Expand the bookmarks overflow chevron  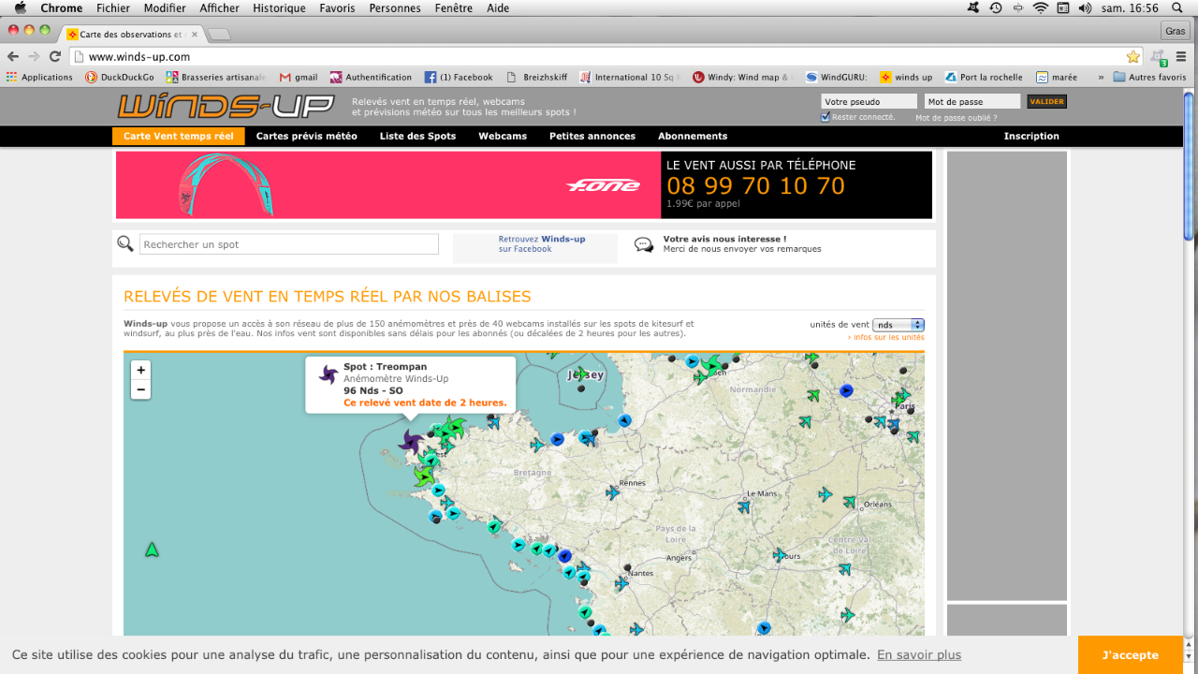pyautogui.click(x=1101, y=77)
